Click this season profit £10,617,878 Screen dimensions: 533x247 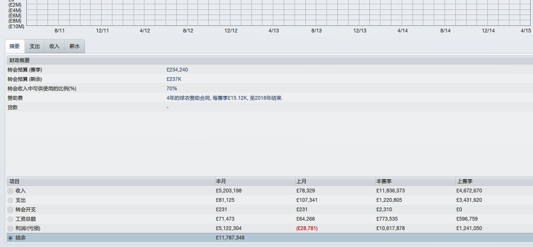click(x=390, y=228)
